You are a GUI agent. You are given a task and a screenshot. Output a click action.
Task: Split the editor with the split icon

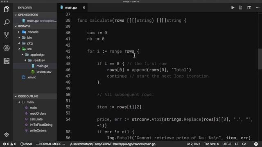(249, 7)
